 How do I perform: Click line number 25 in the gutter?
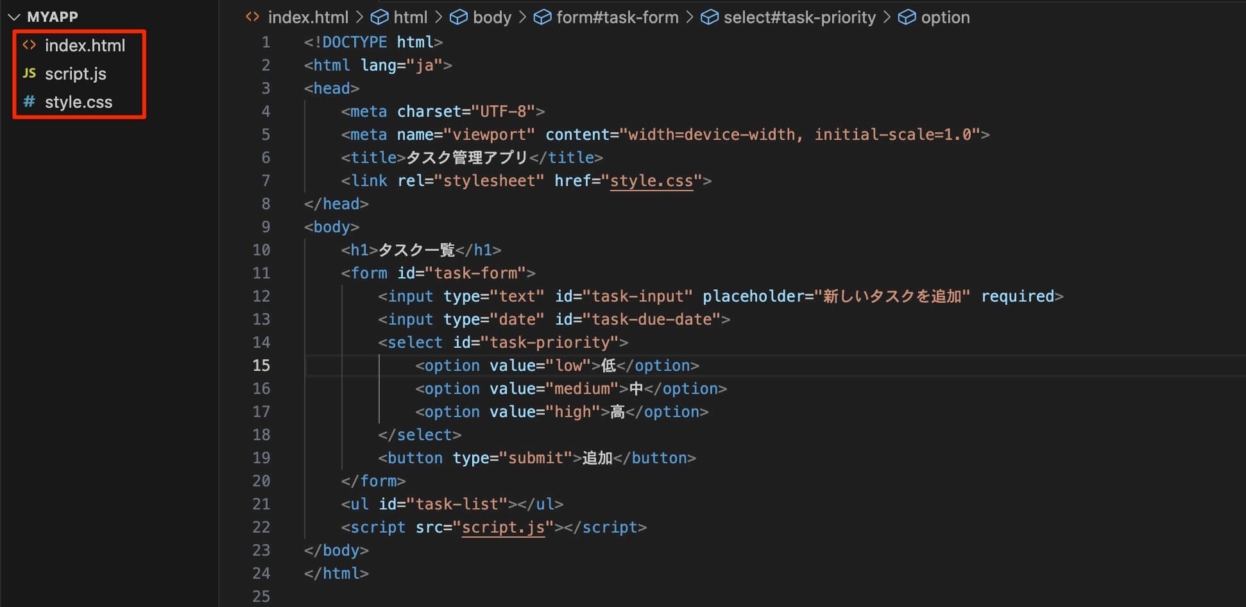coord(261,597)
